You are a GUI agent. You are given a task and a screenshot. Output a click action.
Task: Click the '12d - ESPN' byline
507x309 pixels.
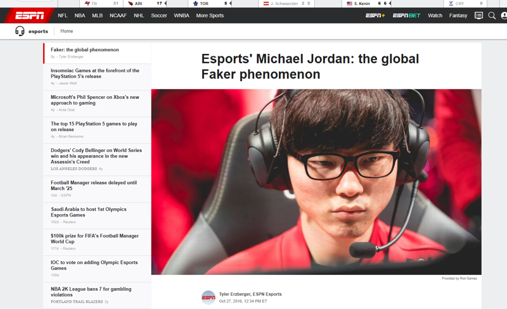[61, 196]
